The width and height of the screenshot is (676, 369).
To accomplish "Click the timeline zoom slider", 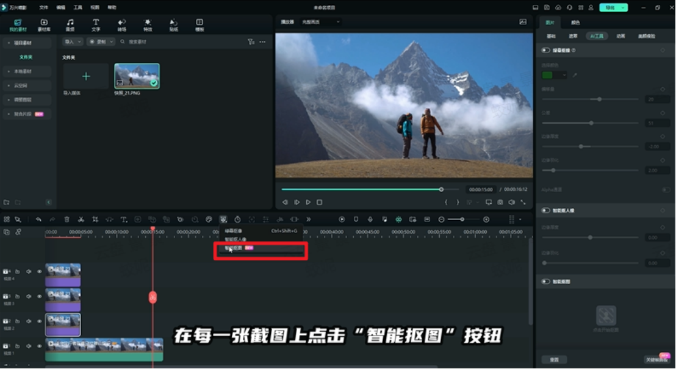I will pos(462,220).
